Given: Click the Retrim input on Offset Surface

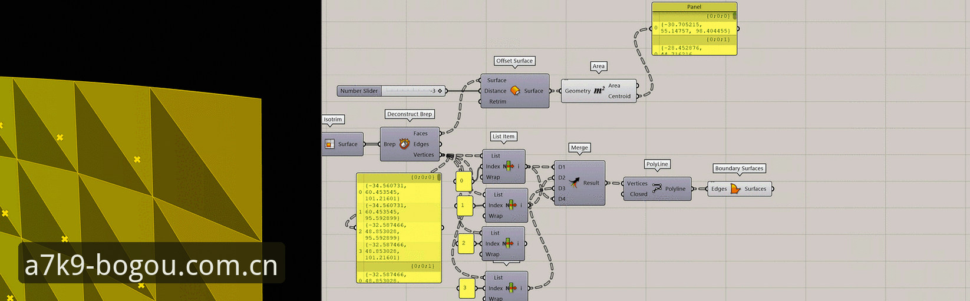Looking at the screenshot, I should pos(497,101).
